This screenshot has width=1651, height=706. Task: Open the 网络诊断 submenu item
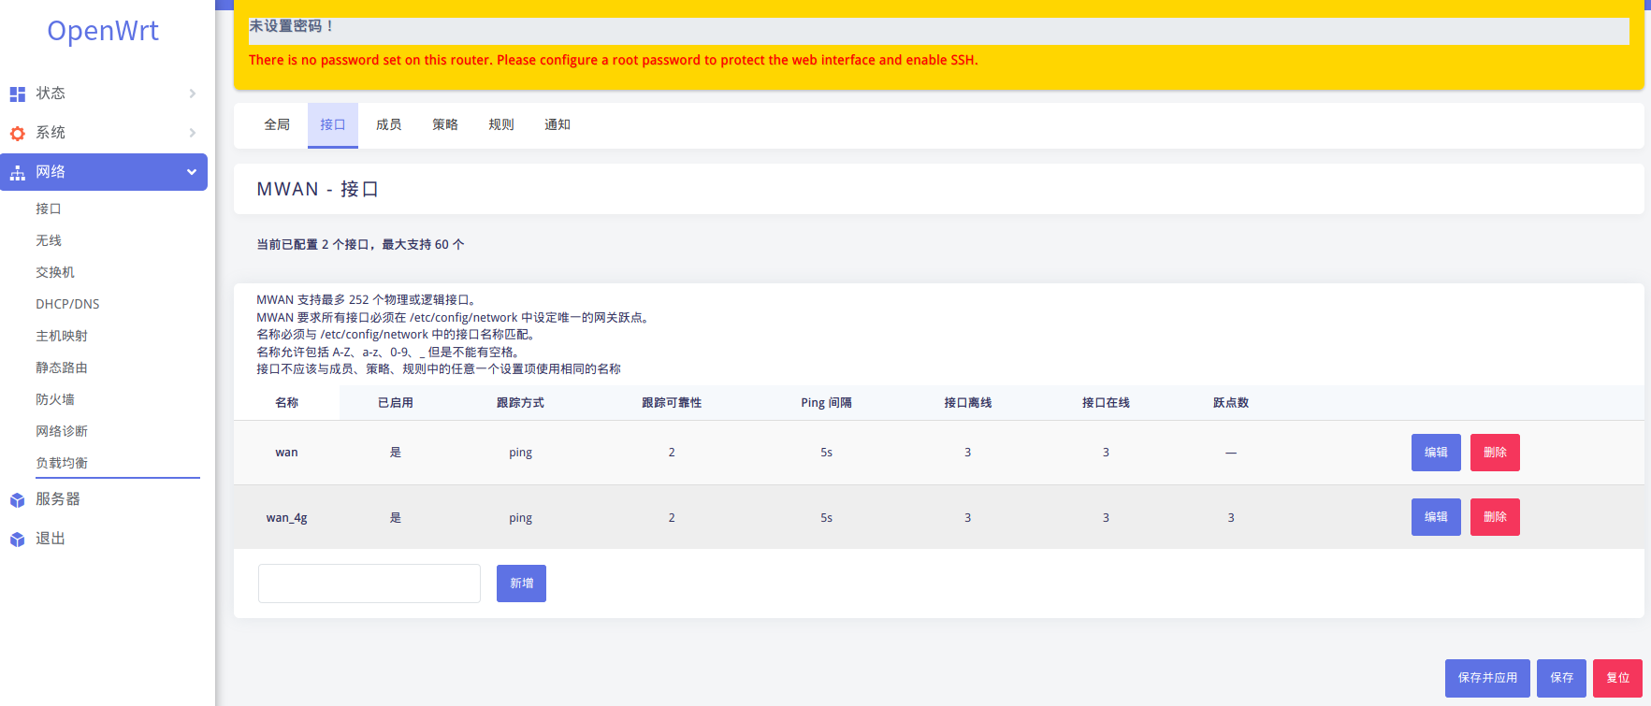[62, 431]
